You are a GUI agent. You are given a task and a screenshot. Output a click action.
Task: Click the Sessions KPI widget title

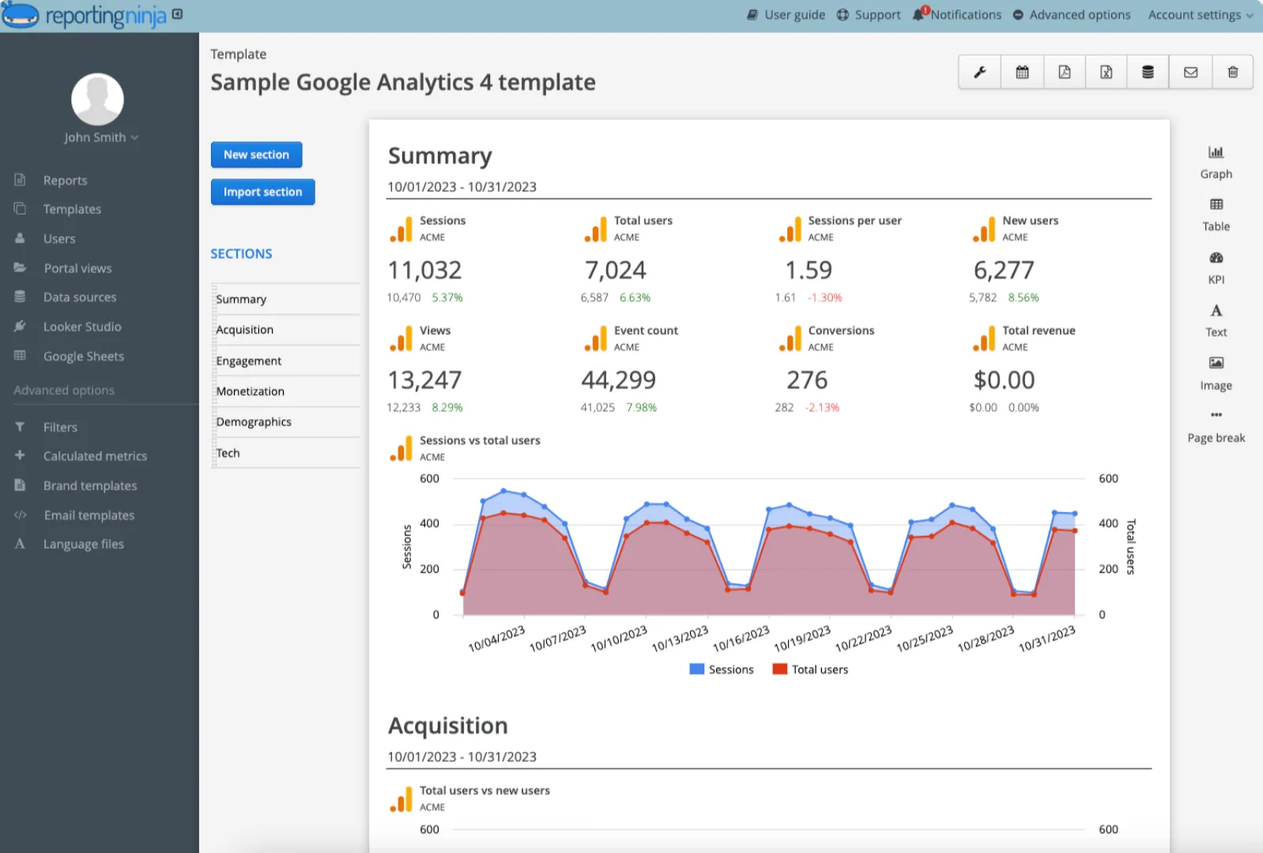click(x=443, y=220)
